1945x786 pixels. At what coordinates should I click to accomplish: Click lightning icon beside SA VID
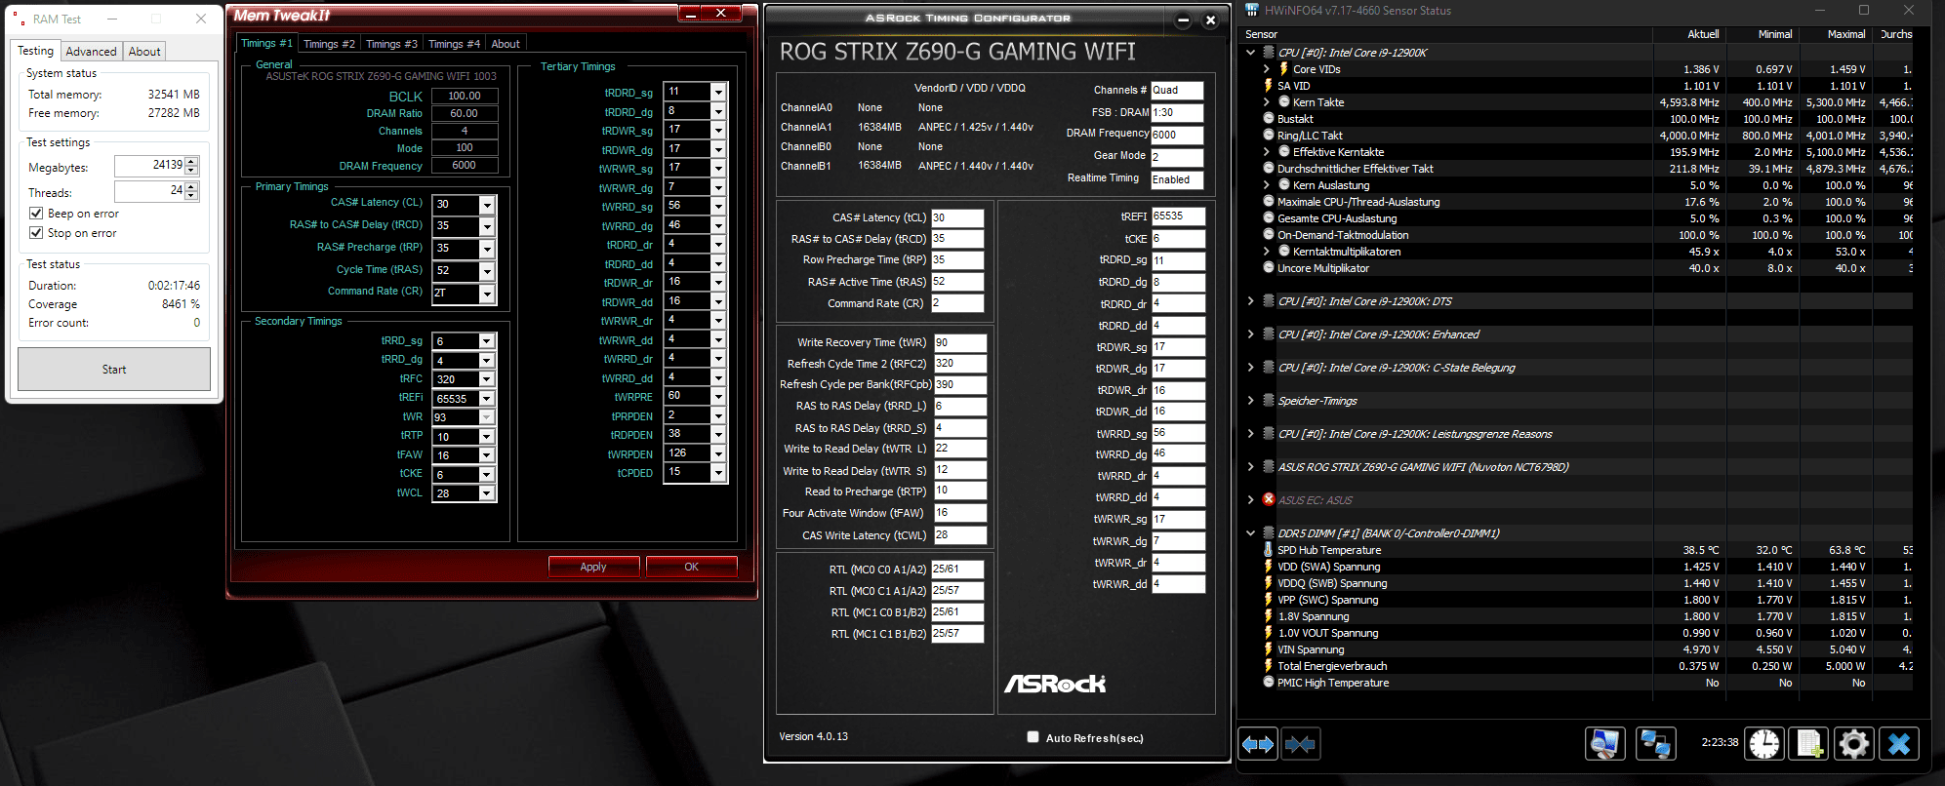[x=1268, y=86]
